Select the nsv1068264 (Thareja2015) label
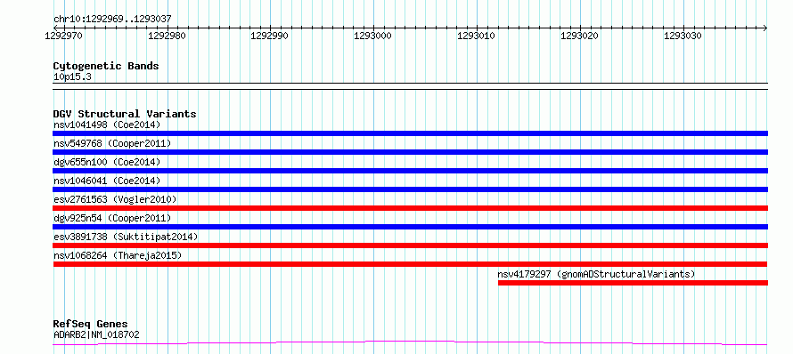 118,255
